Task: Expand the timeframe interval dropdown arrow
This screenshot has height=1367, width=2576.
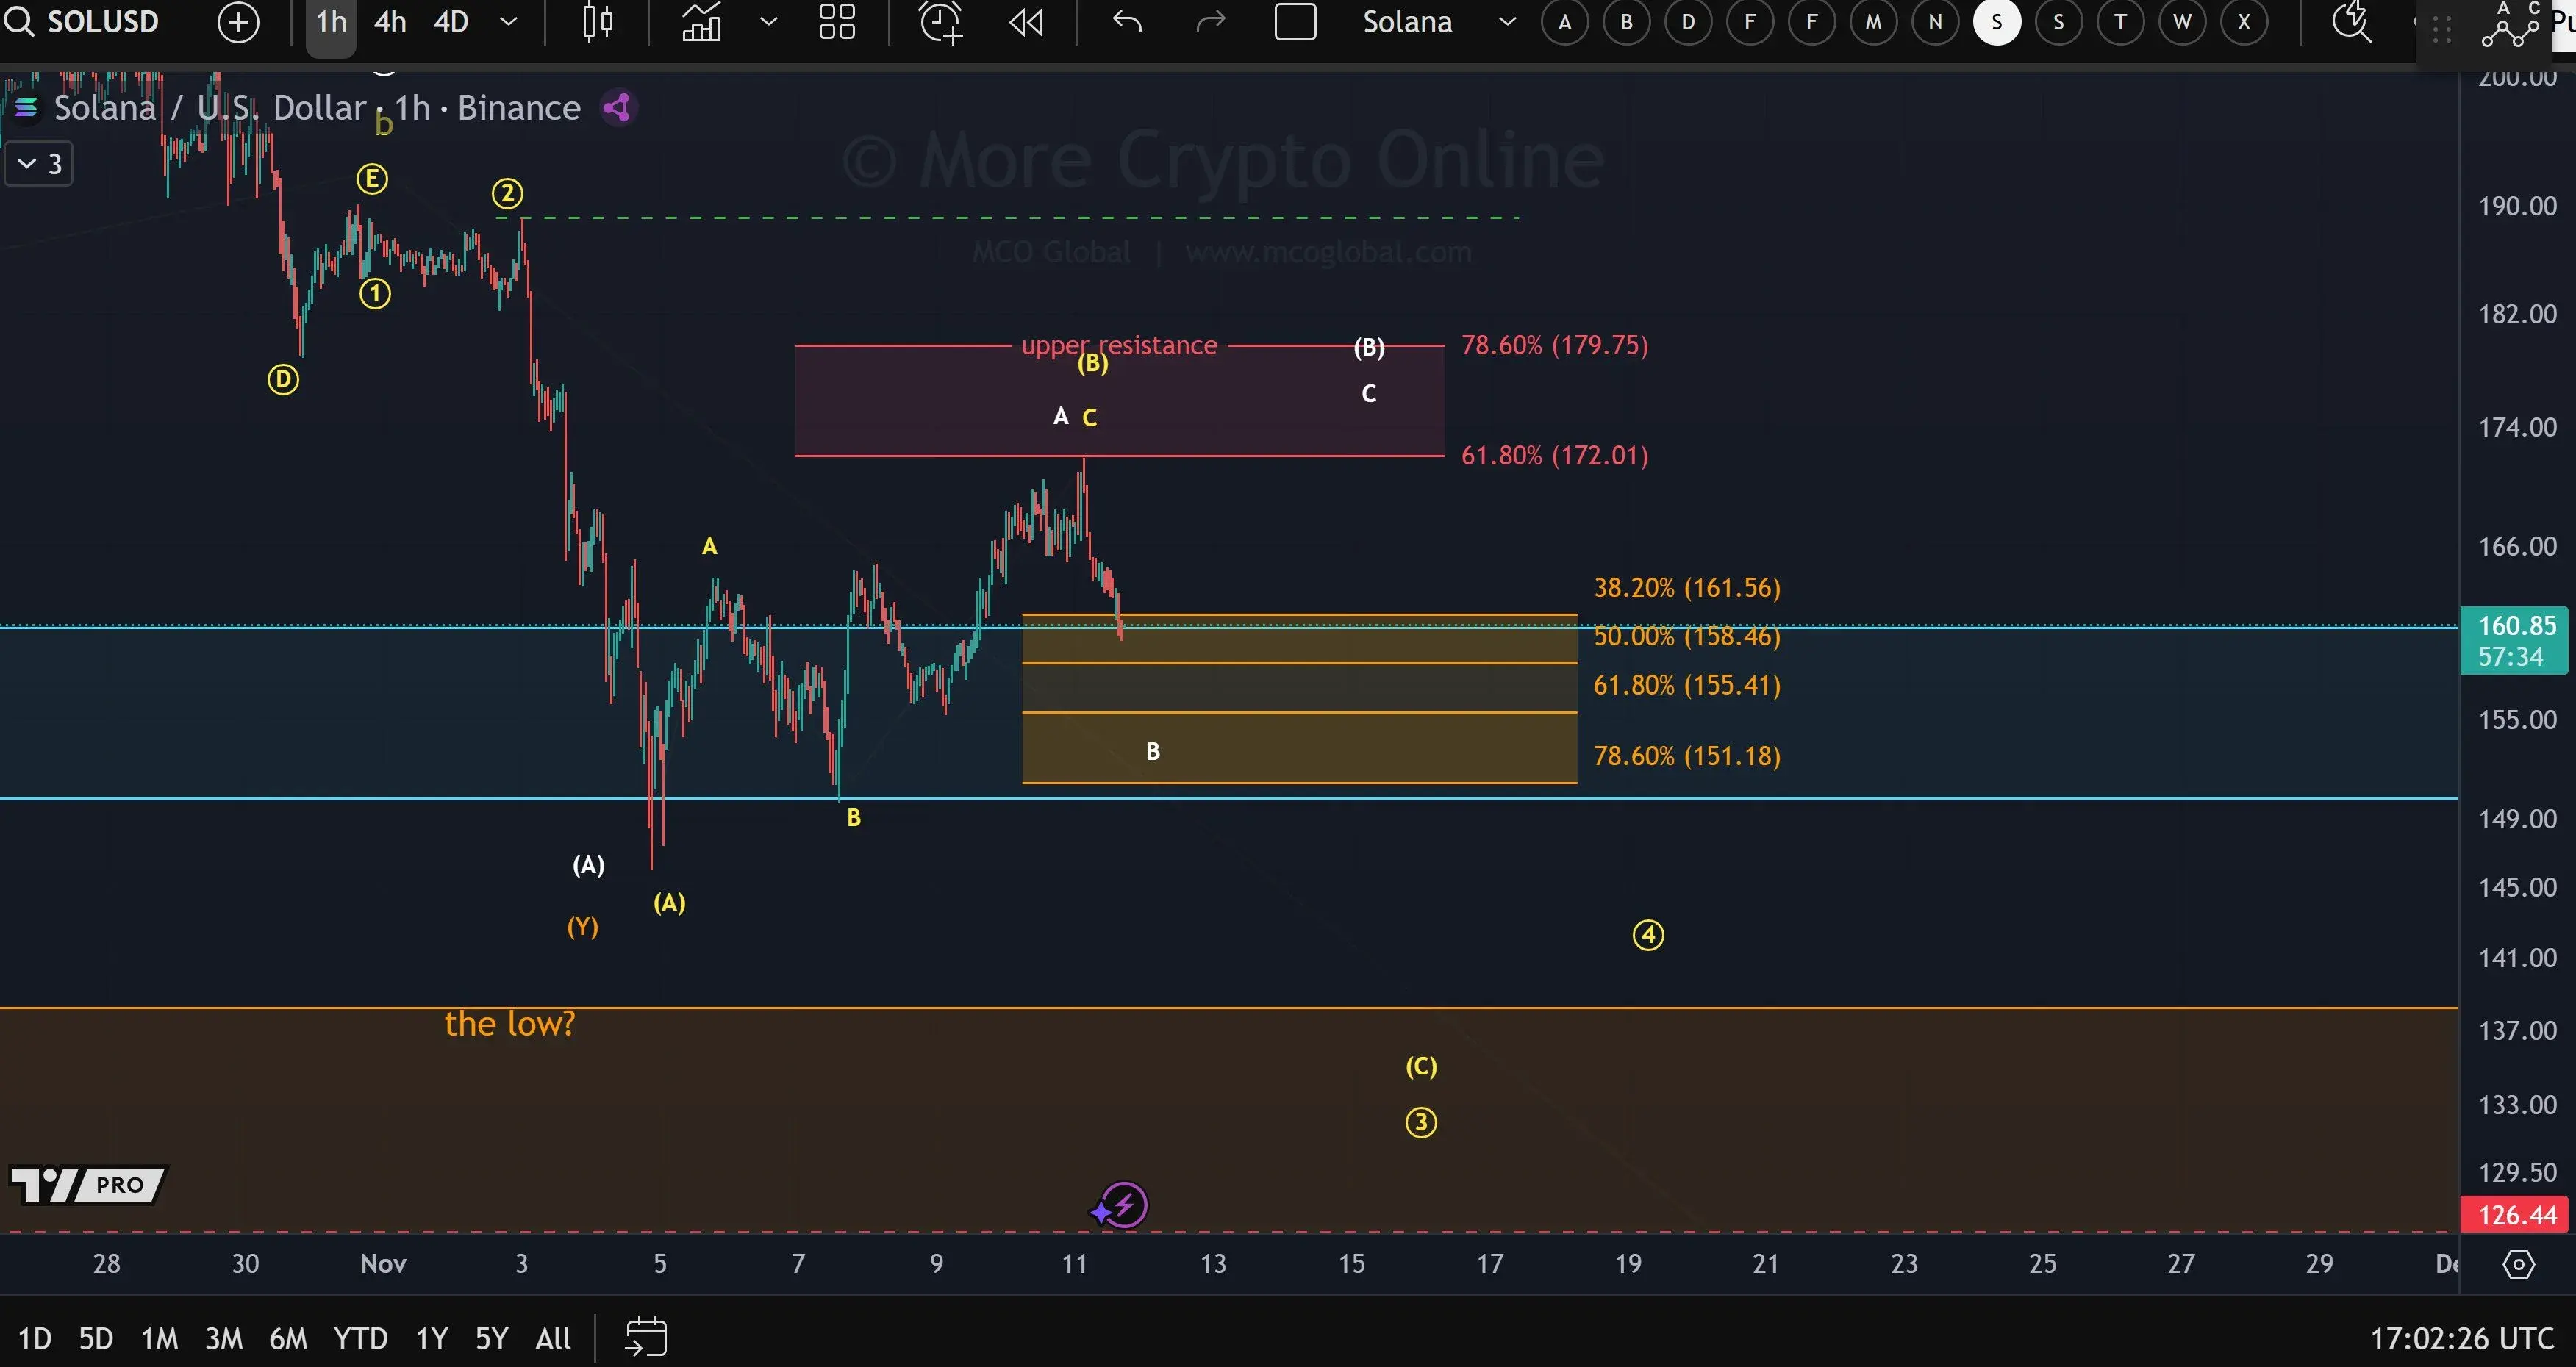Action: (x=508, y=22)
